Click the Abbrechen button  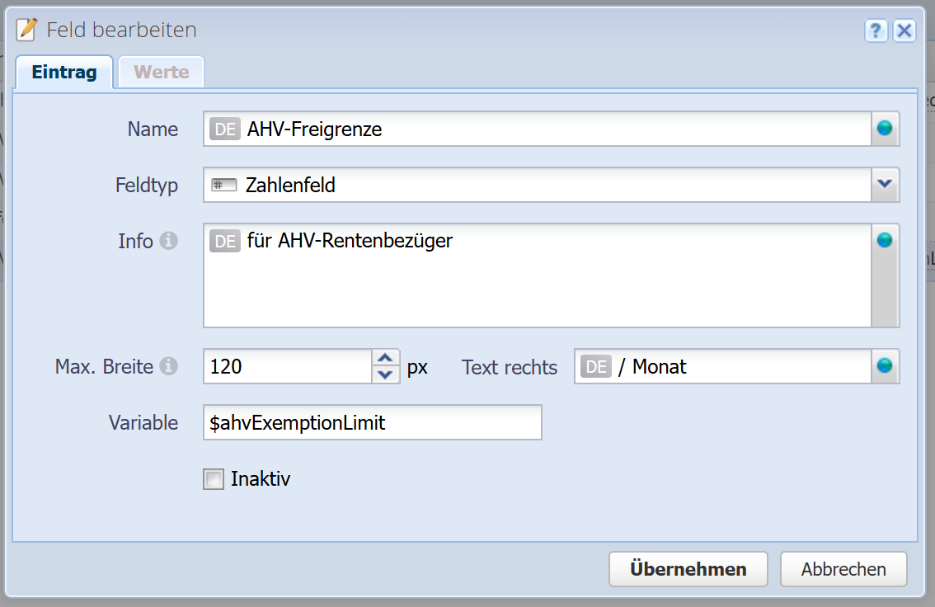tap(843, 569)
